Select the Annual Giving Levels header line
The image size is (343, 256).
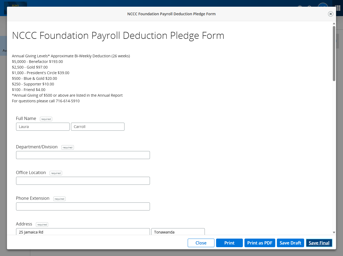[71, 56]
